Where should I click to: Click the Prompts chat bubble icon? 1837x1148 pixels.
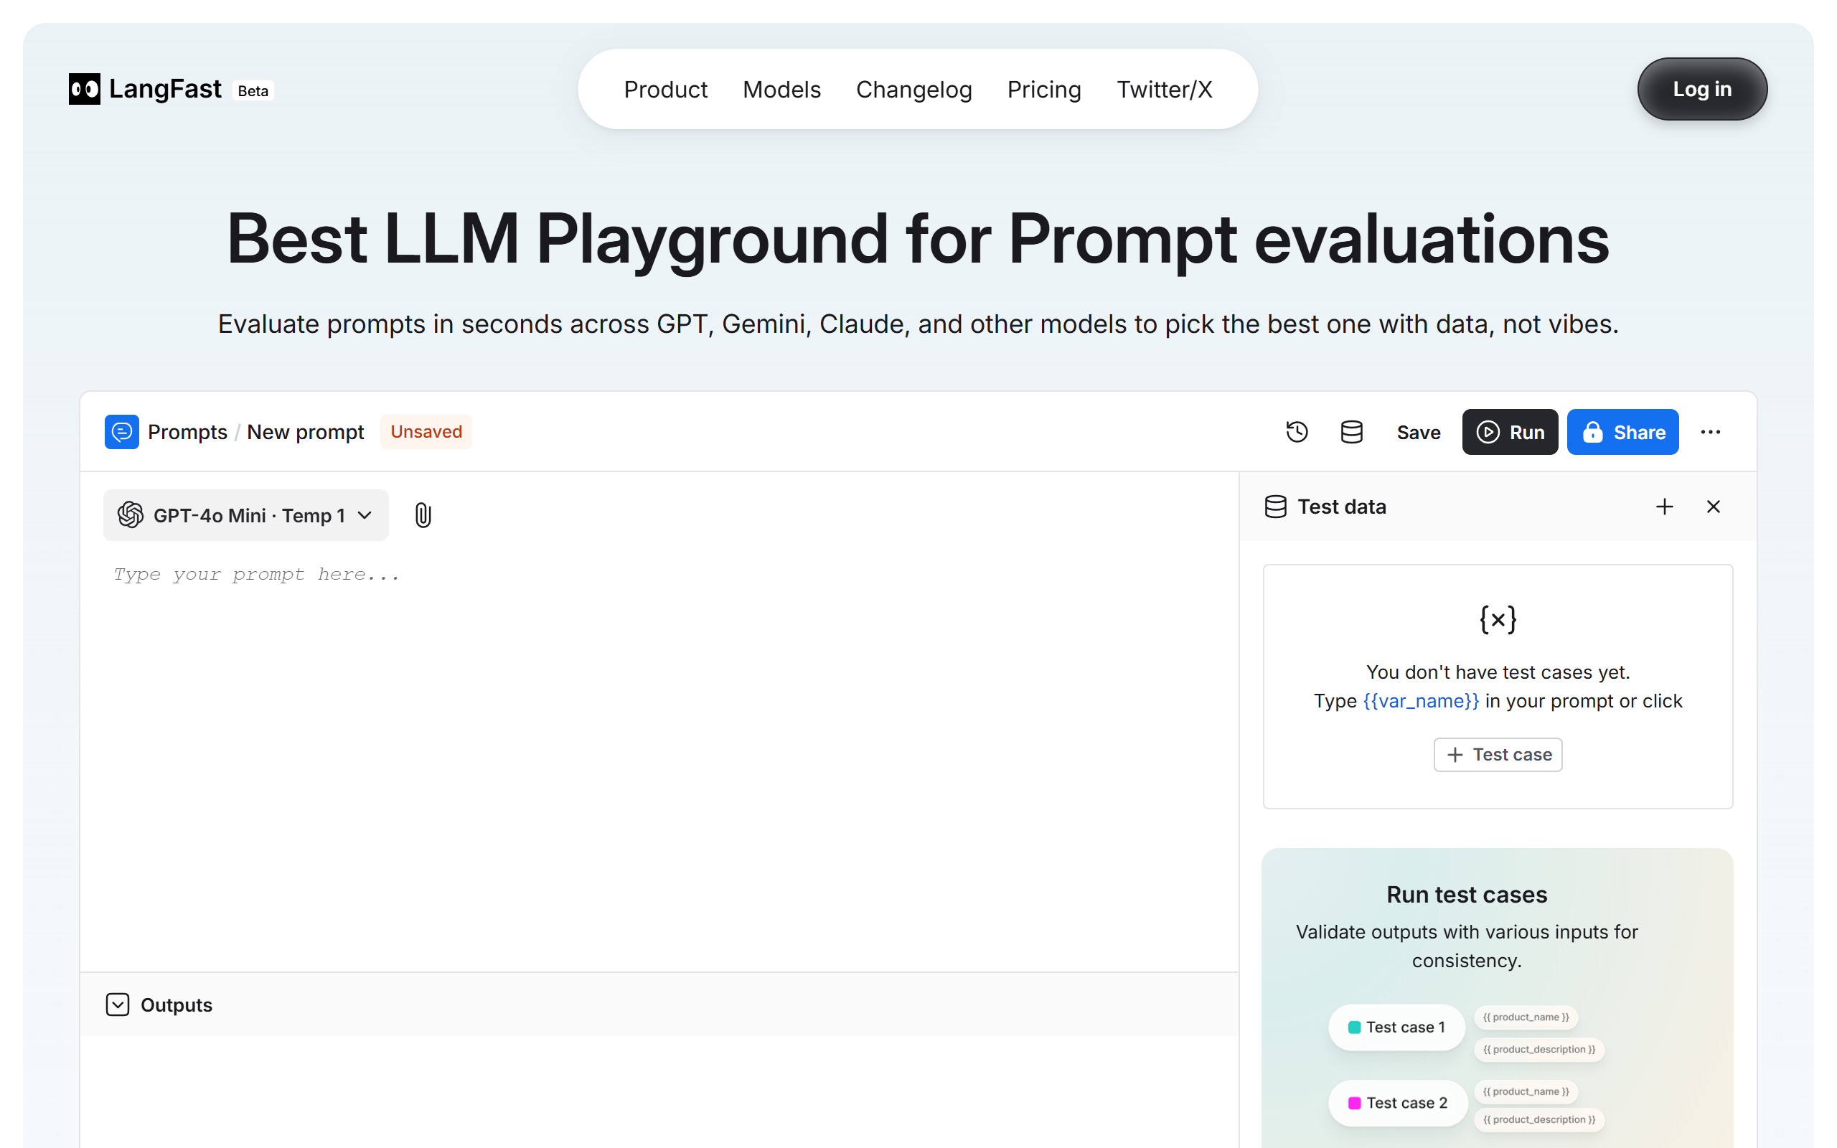point(121,432)
